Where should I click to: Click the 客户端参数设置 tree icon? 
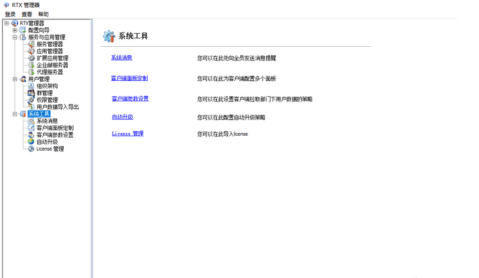pos(31,134)
